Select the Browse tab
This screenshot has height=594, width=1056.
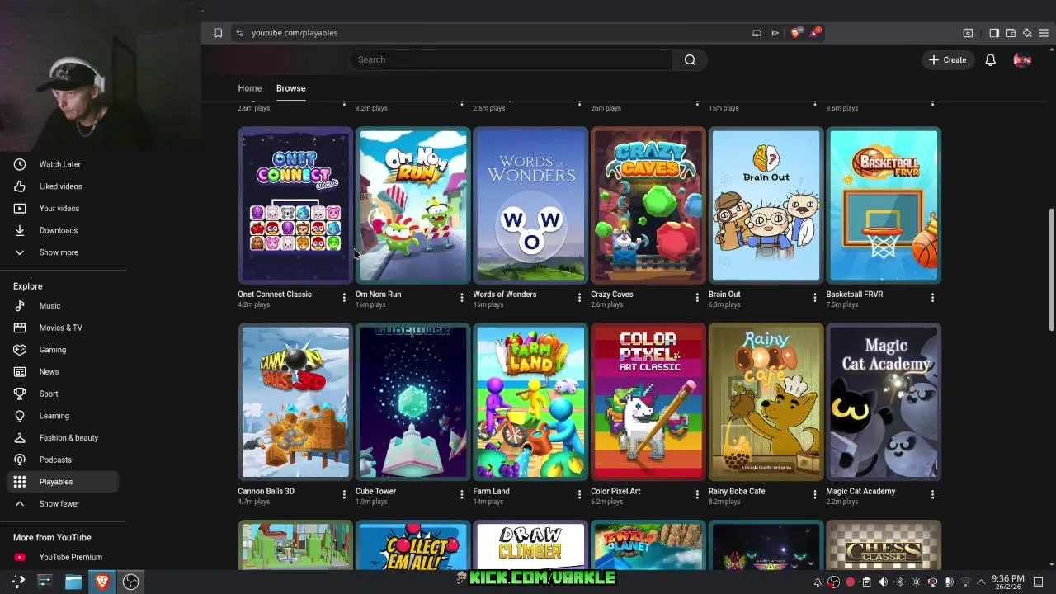pyautogui.click(x=290, y=88)
